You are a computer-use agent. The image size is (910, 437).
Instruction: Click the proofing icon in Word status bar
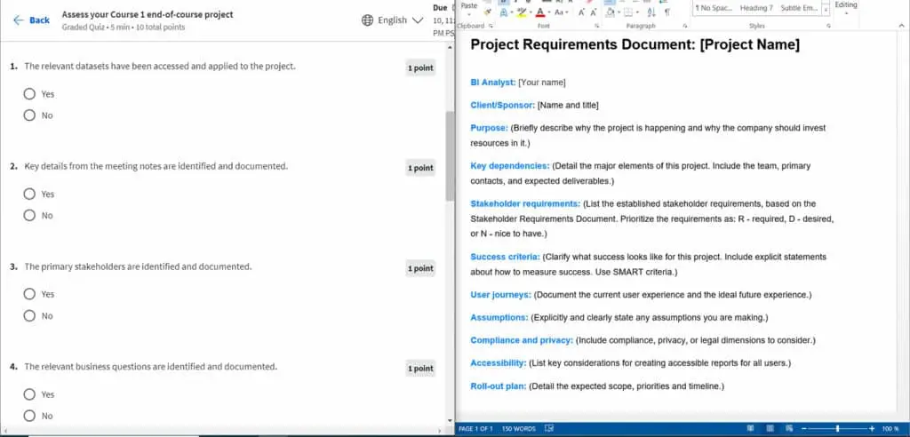(x=549, y=429)
